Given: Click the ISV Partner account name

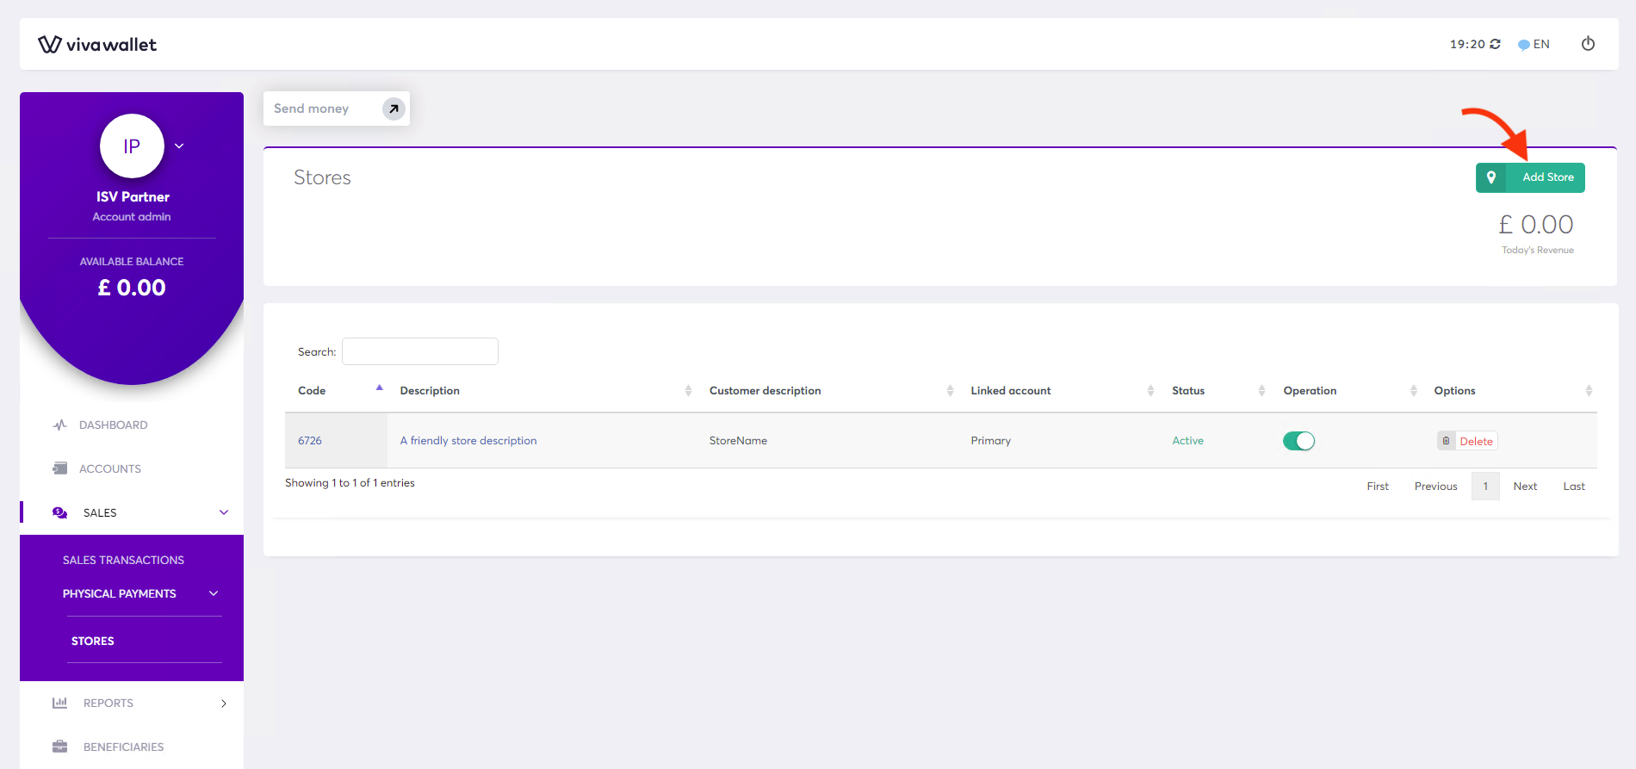Looking at the screenshot, I should pyautogui.click(x=133, y=196).
